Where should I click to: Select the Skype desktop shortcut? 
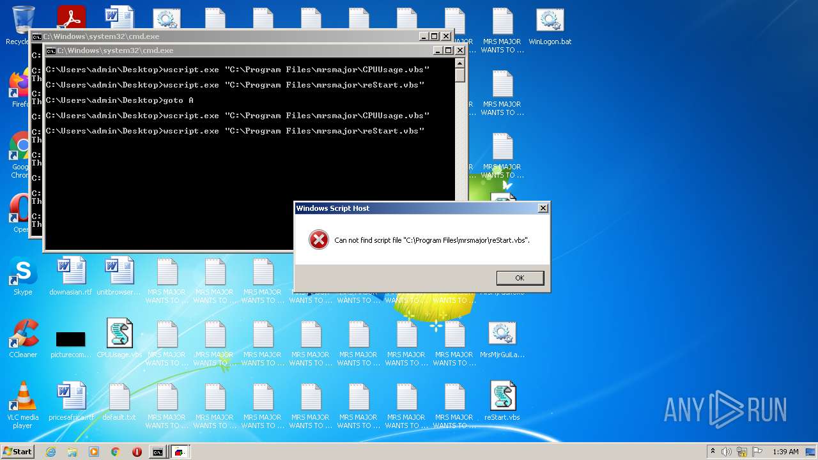[23, 277]
